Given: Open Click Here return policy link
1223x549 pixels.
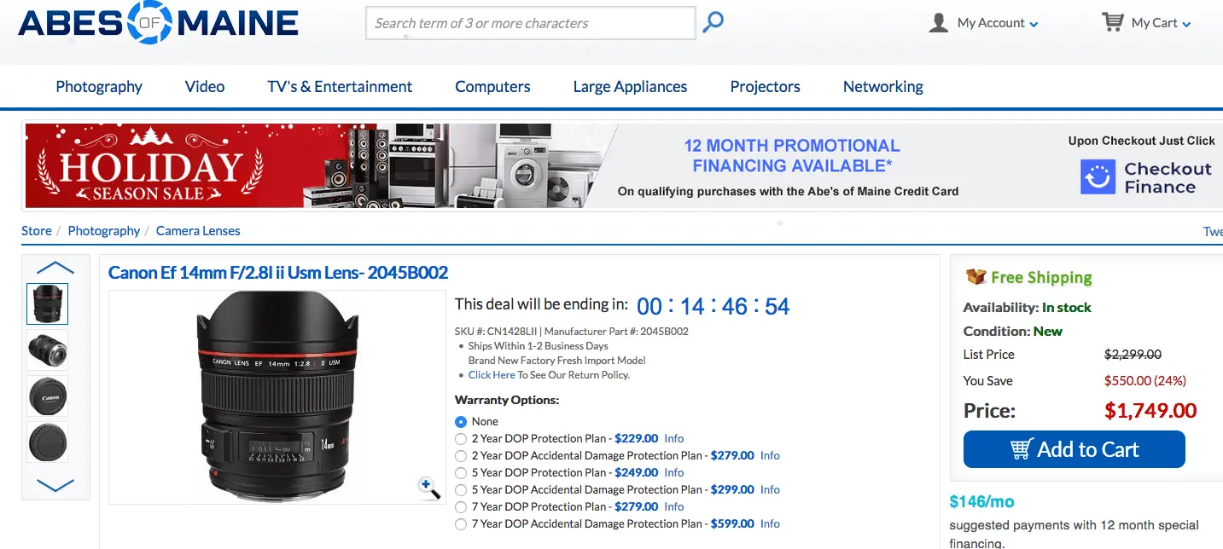Looking at the screenshot, I should coord(492,375).
